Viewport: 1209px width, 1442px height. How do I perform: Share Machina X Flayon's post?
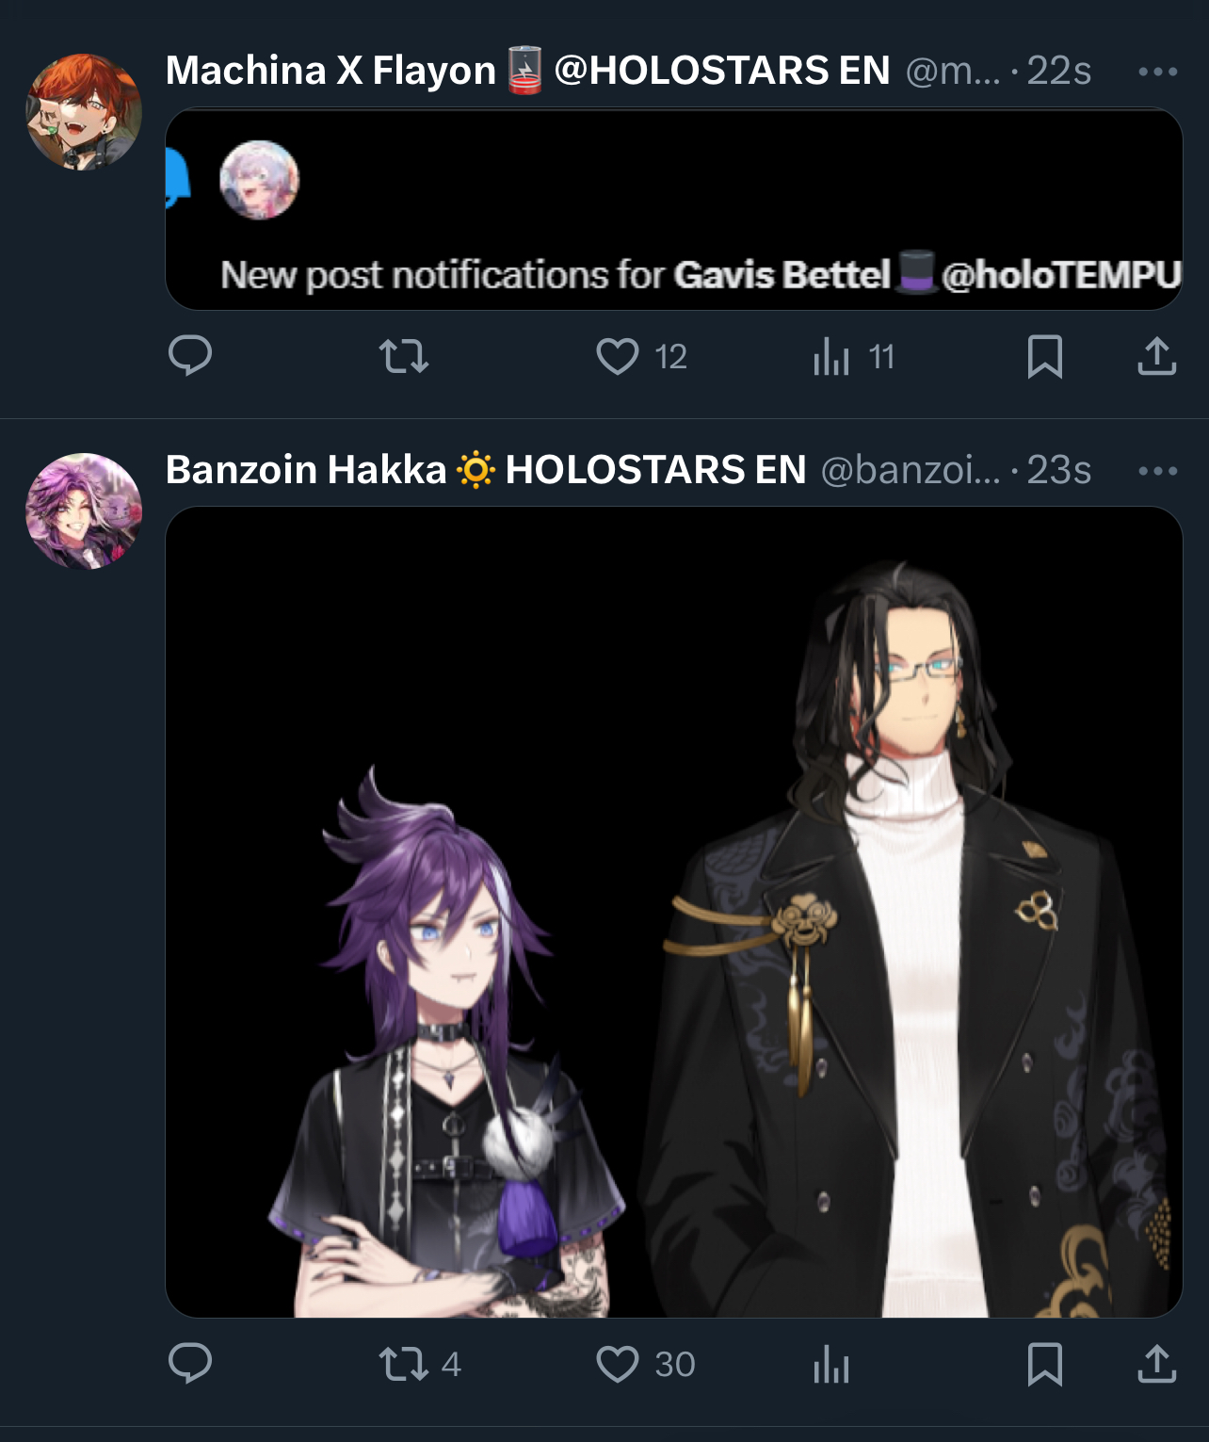pos(1157,356)
